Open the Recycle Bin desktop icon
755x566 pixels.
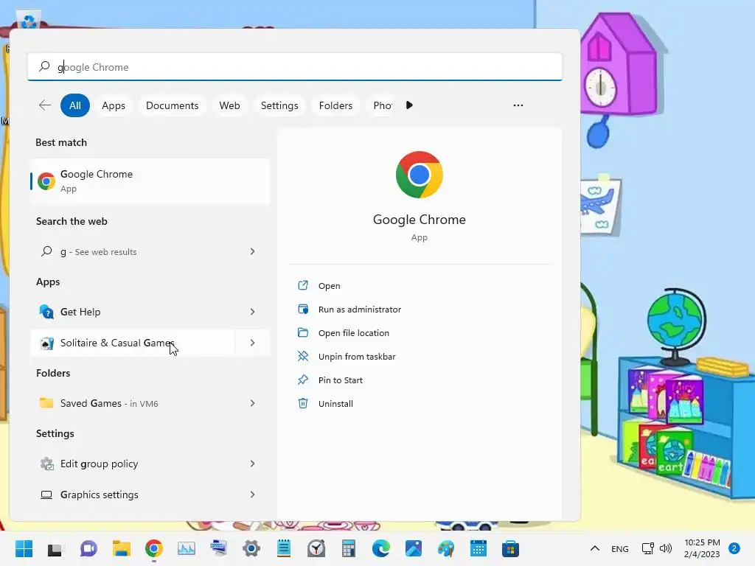click(29, 21)
